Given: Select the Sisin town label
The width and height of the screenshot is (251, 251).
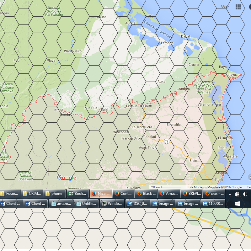Looking at the screenshot, I should pyautogui.click(x=193, y=161).
